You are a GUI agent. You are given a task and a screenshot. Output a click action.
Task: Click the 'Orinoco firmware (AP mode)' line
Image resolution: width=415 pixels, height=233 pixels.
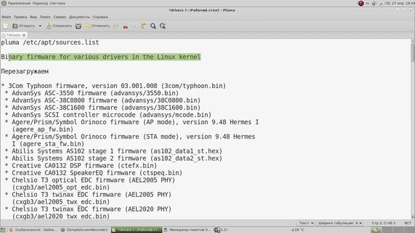[x=132, y=122]
